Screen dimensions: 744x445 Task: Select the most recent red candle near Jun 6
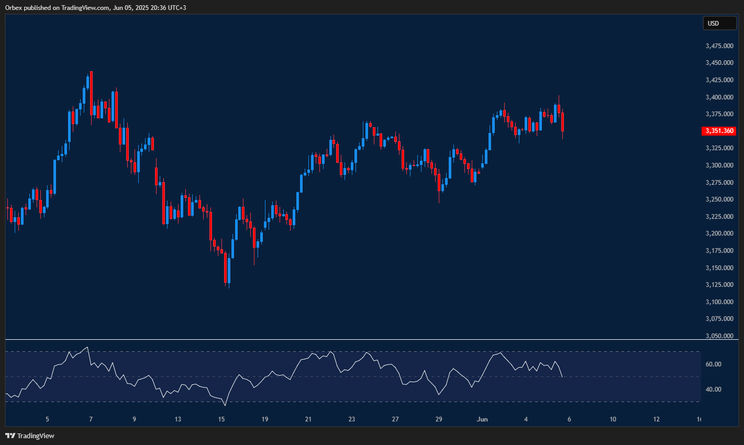(x=562, y=120)
